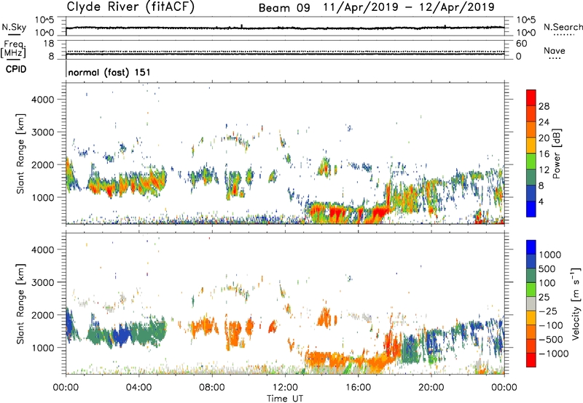Click the '-100' label on velocity colorbar
The height and width of the screenshot is (403, 583).
point(551,325)
